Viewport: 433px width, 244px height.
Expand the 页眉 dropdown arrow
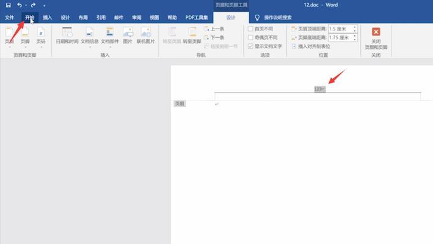tap(10, 47)
